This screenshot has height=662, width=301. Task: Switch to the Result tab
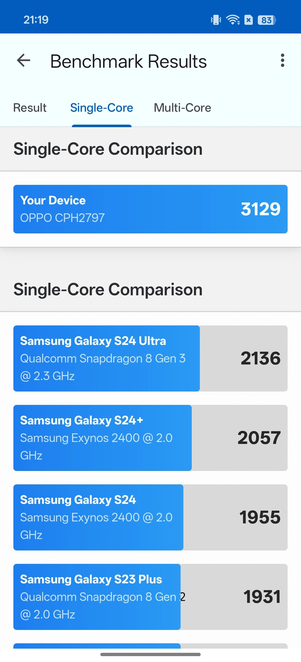coord(30,108)
